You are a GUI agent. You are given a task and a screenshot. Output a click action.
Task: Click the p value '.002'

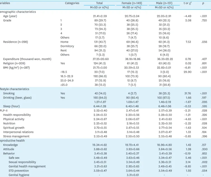(x=204, y=162)
